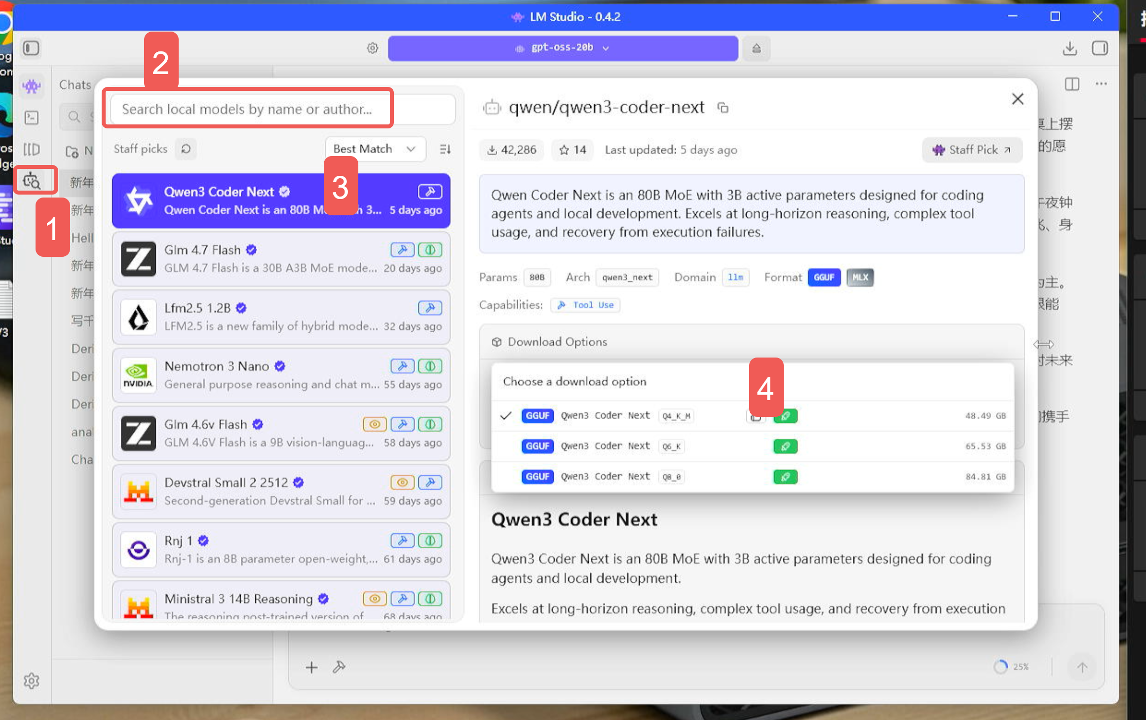The width and height of the screenshot is (1146, 720).
Task: Open downloads panel via download icon
Action: (1070, 48)
